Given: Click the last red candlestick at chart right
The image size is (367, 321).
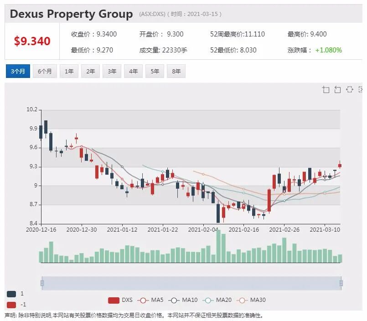Looking at the screenshot, I should (340, 166).
